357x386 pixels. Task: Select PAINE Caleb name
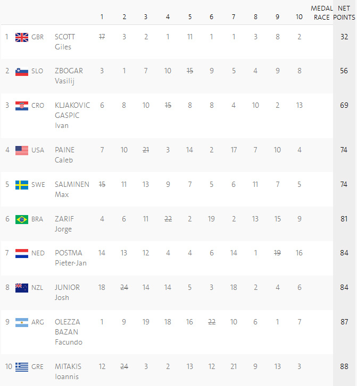(x=64, y=155)
